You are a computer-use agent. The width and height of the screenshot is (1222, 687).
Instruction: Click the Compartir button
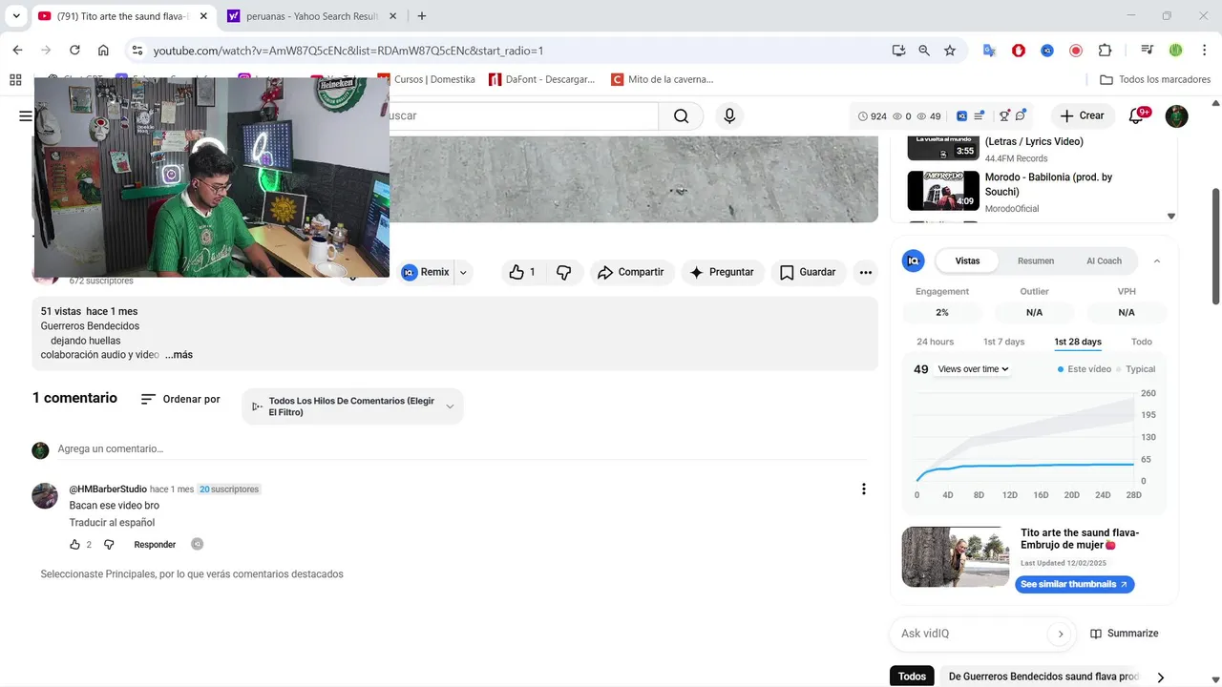631,273
